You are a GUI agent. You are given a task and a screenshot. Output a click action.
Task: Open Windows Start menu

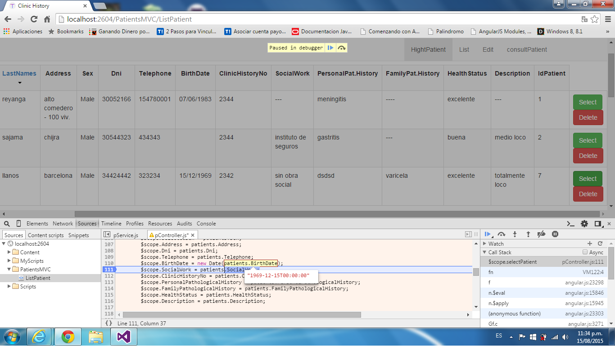(12, 337)
